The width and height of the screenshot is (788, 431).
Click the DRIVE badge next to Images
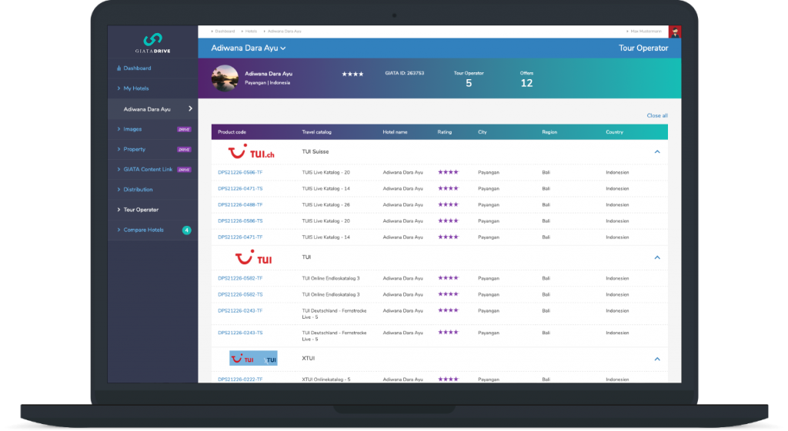click(x=184, y=129)
